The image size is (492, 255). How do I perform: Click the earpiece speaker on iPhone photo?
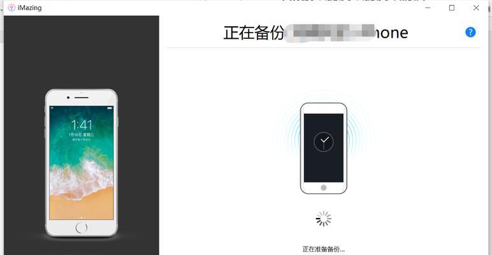(x=82, y=98)
